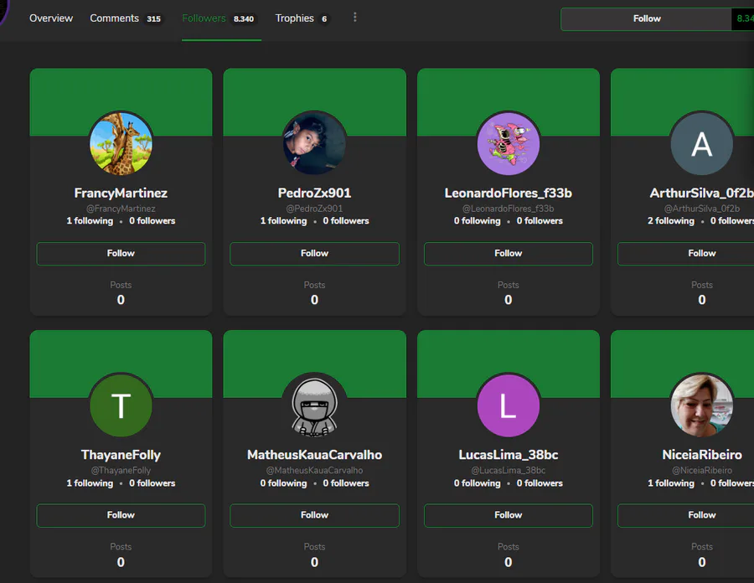Open PedroZx901 display name link
This screenshot has width=754, height=583.
tap(314, 193)
